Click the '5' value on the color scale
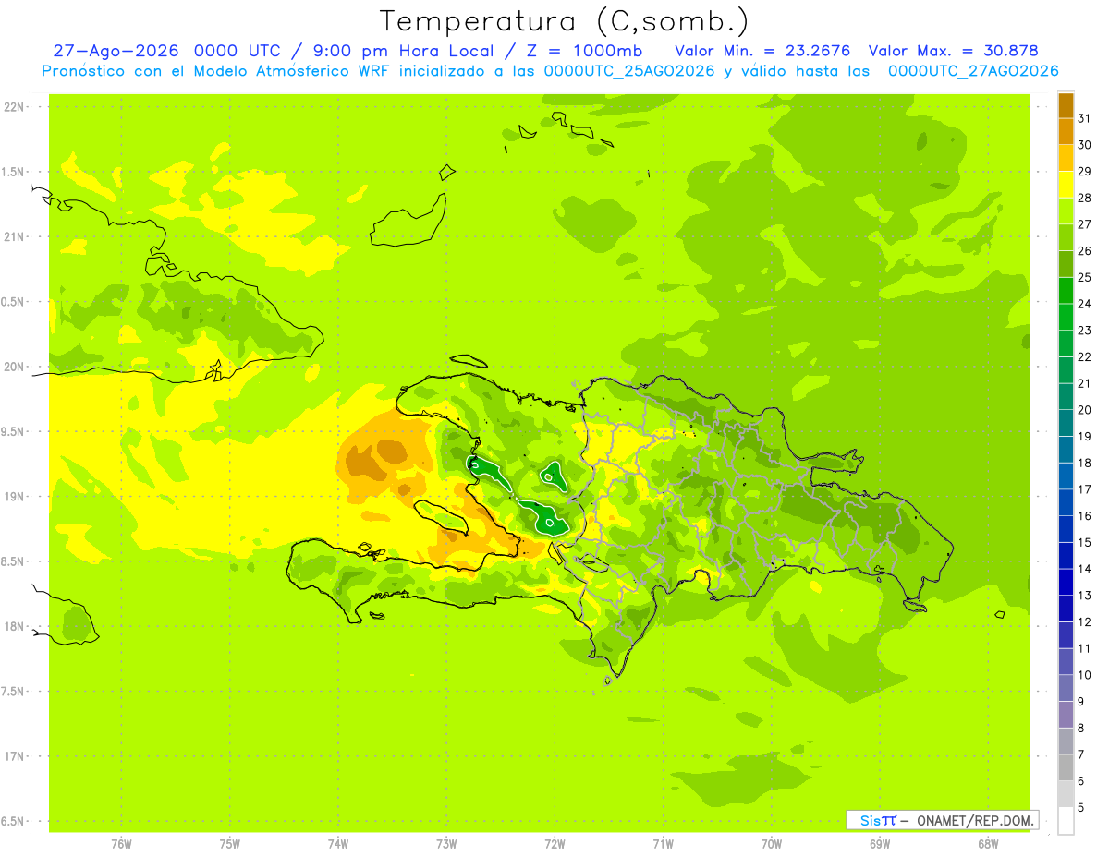1109x856 pixels. [x=1081, y=808]
